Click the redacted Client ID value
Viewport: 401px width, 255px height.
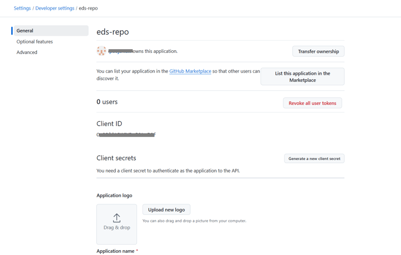[126, 135]
